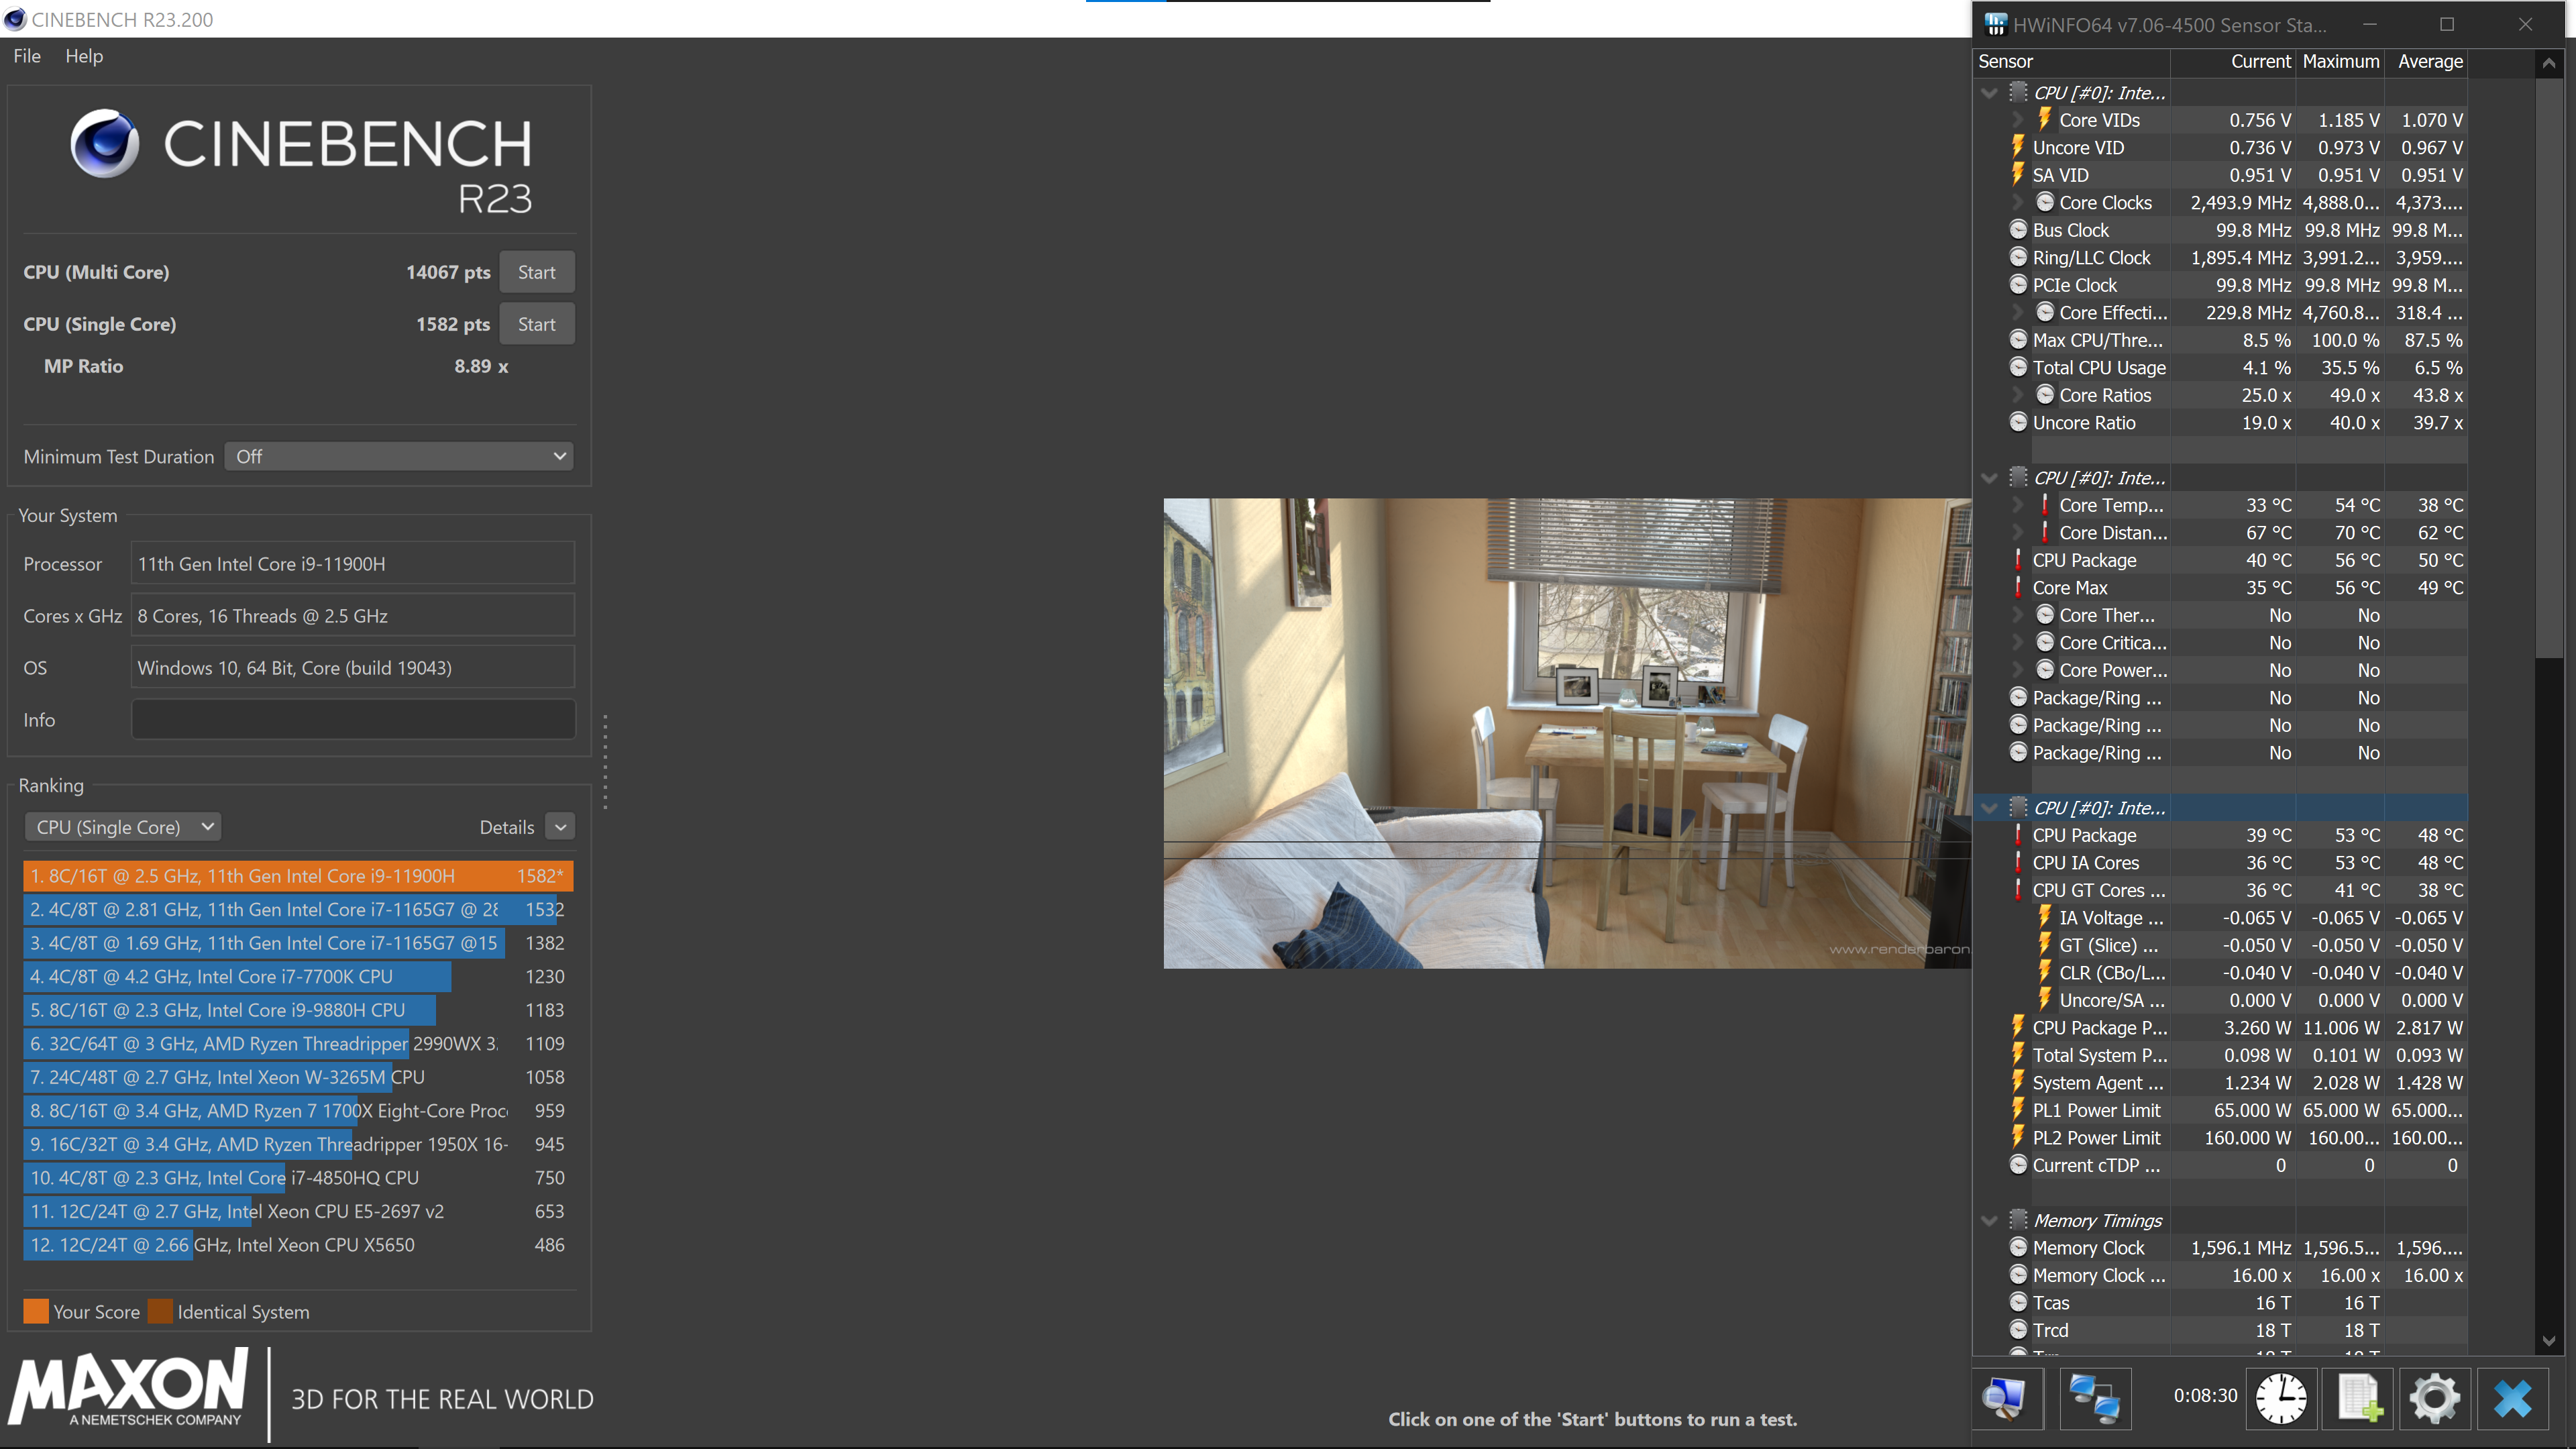Click the PL2 Power Limit lightning icon
Screen dimensions: 2576x1449
(2018, 1138)
